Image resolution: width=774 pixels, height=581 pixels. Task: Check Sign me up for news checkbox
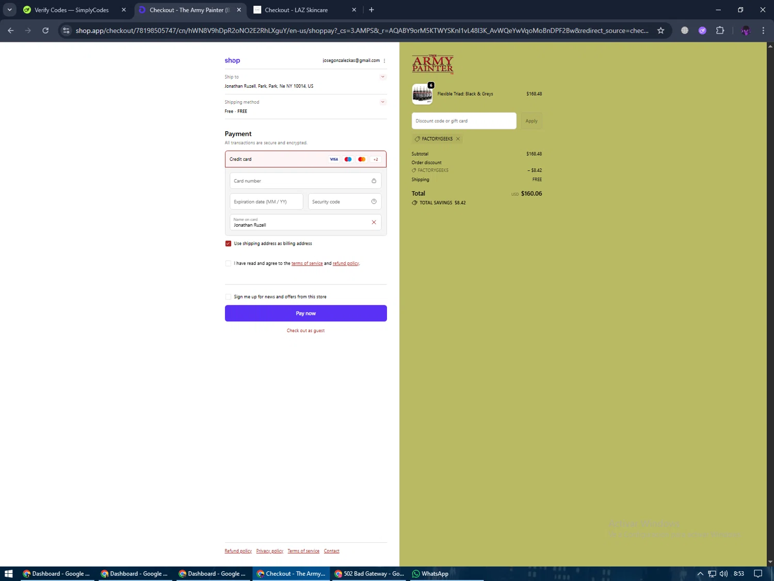click(x=228, y=297)
